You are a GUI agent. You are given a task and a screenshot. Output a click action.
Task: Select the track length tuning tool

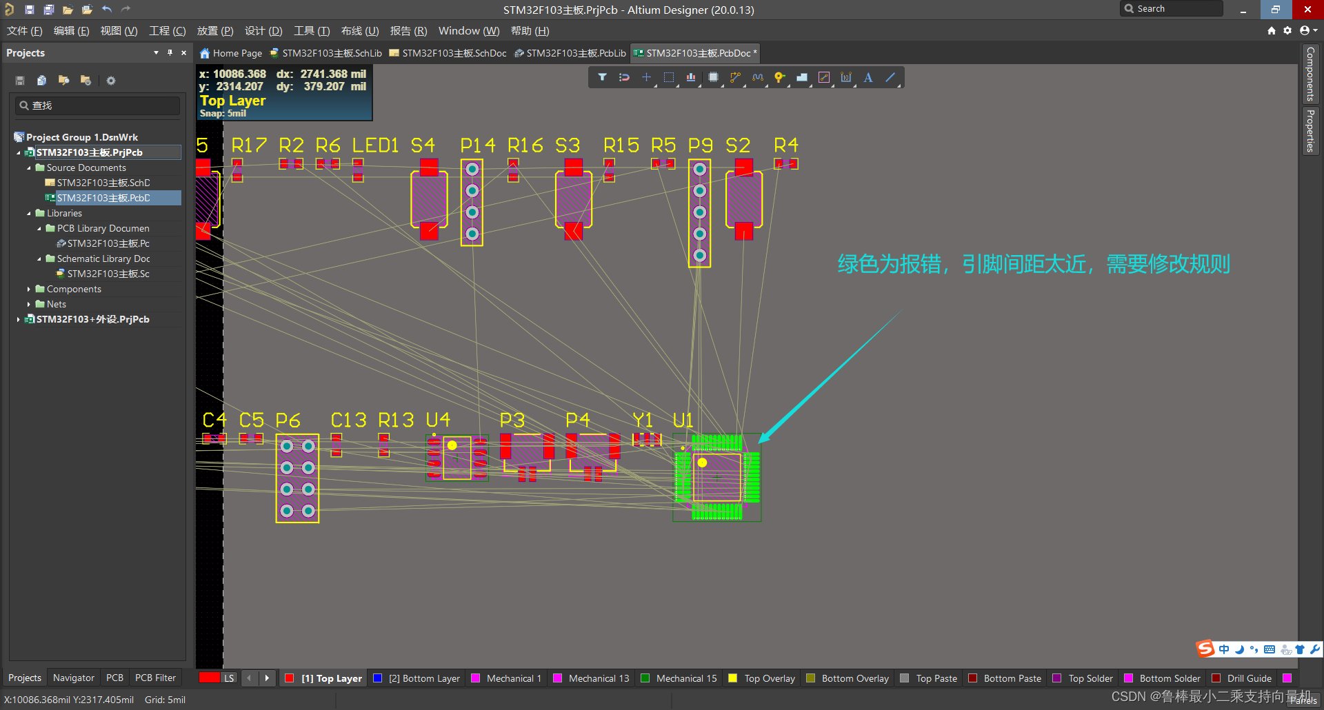point(758,77)
